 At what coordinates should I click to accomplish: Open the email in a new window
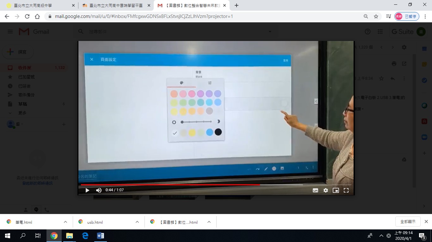coord(404,64)
